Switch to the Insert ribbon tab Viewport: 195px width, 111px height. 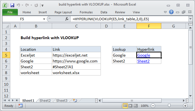43,12
